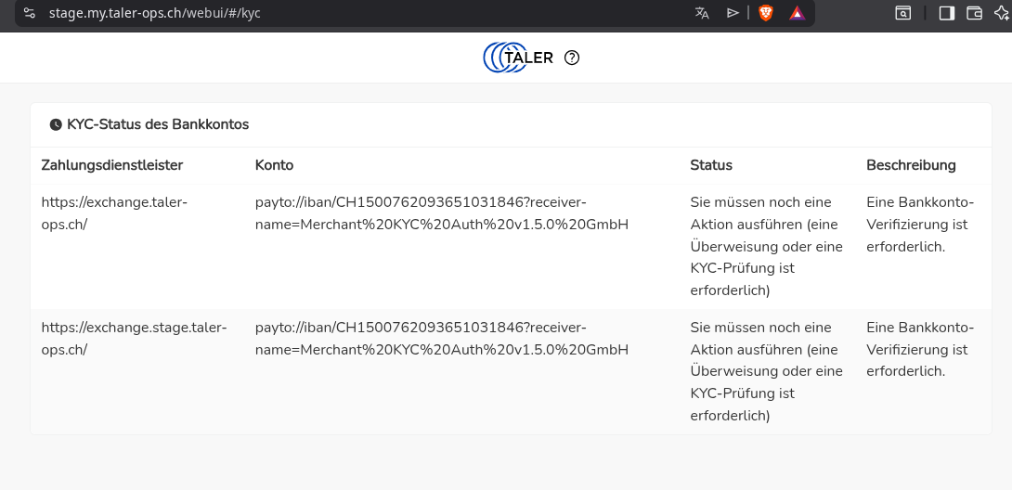The image size is (1012, 490).
Task: Click the Zahlungsdienstleister column header
Action: (x=112, y=165)
